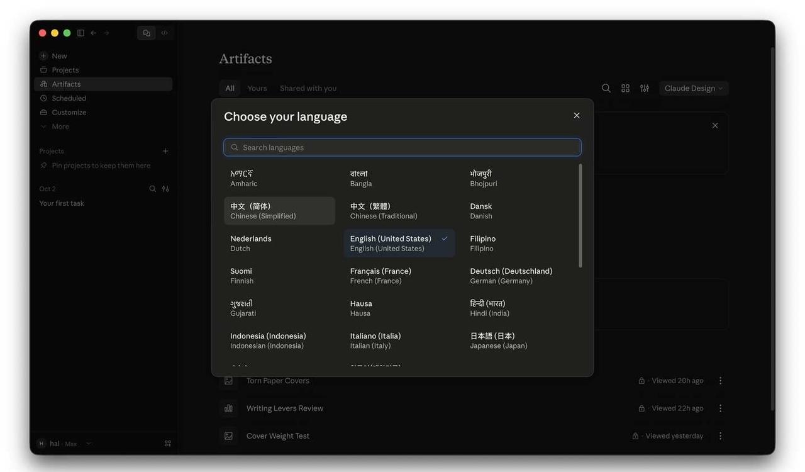805x472 pixels.
Task: Open Cover Weight Test artifact
Action: (x=277, y=436)
